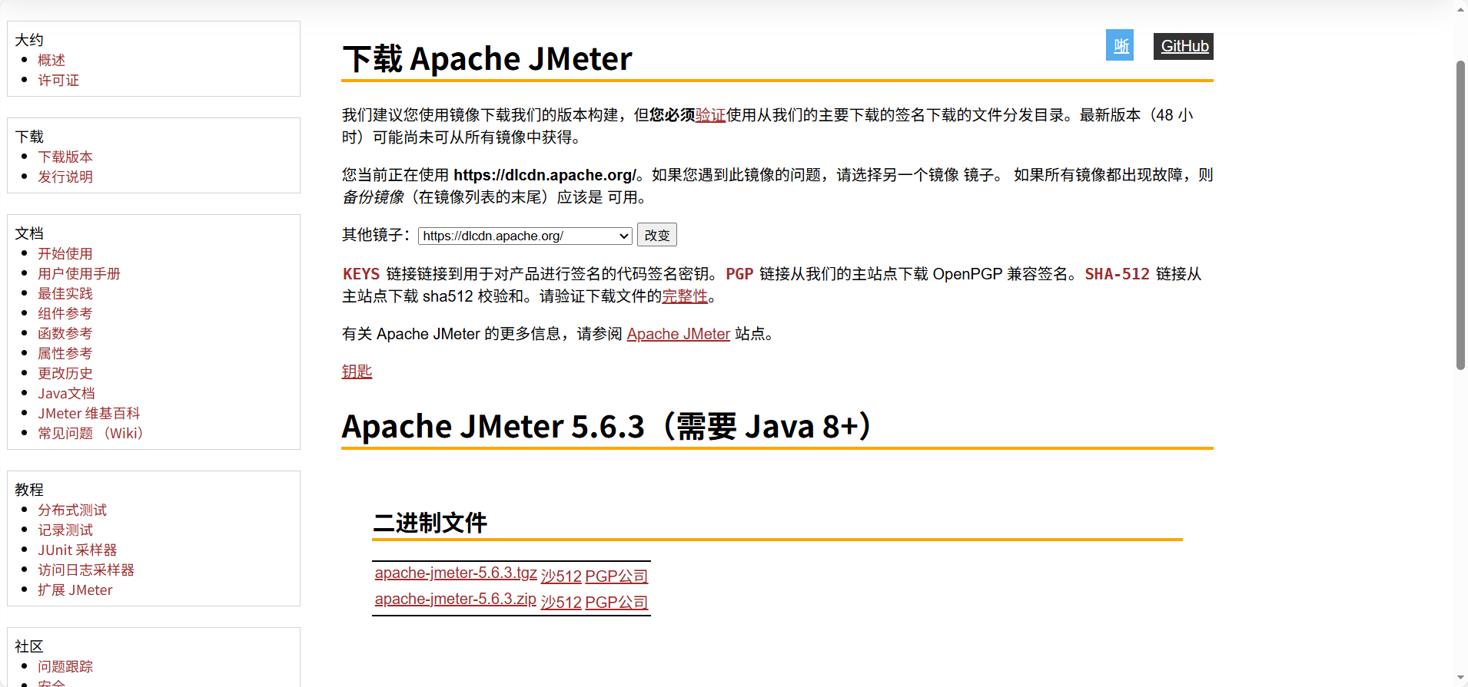Open 组件参考 link

[65, 313]
